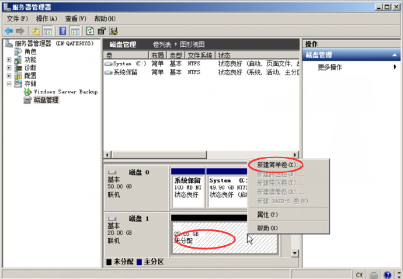Expand the 功能 tree node

pyautogui.click(x=9, y=60)
